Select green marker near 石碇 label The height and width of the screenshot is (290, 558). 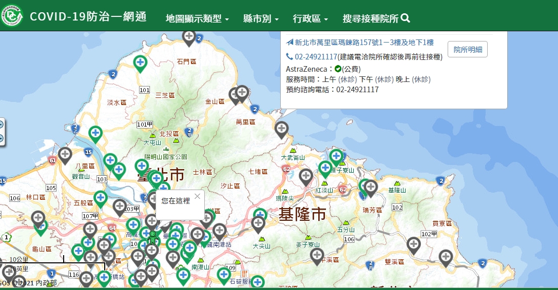click(x=257, y=282)
